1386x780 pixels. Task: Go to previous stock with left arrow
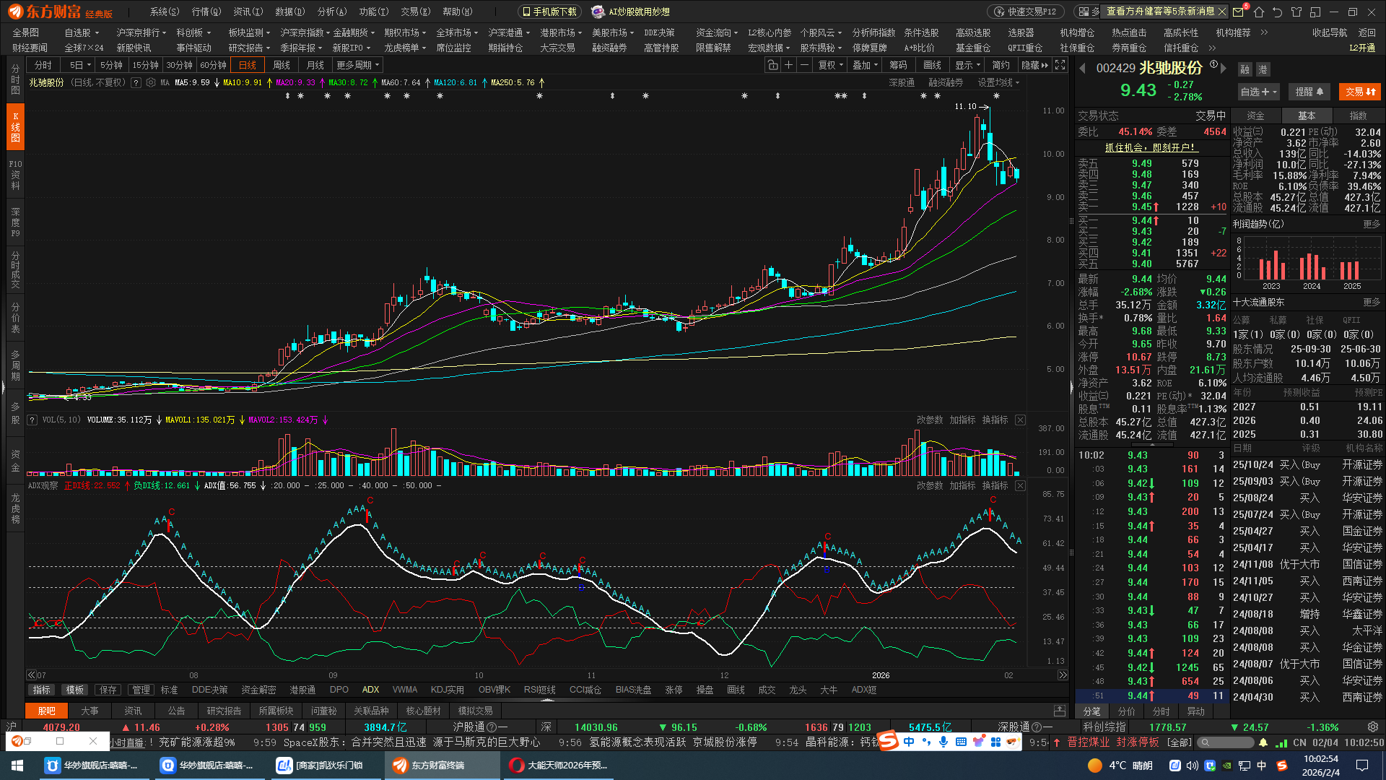[1082, 69]
